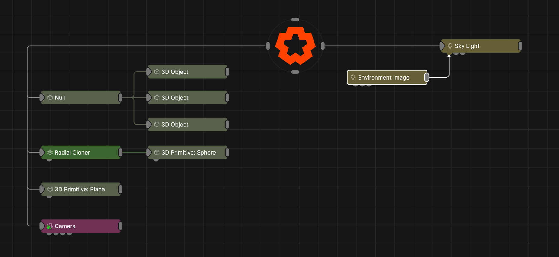This screenshot has height=257, width=559.
Task: Select the Environment Image node
Action: (x=387, y=77)
